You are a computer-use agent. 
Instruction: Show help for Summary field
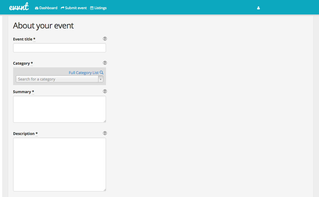coord(105,91)
